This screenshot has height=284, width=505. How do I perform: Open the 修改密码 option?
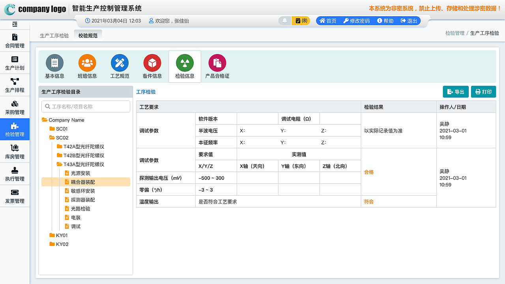356,21
